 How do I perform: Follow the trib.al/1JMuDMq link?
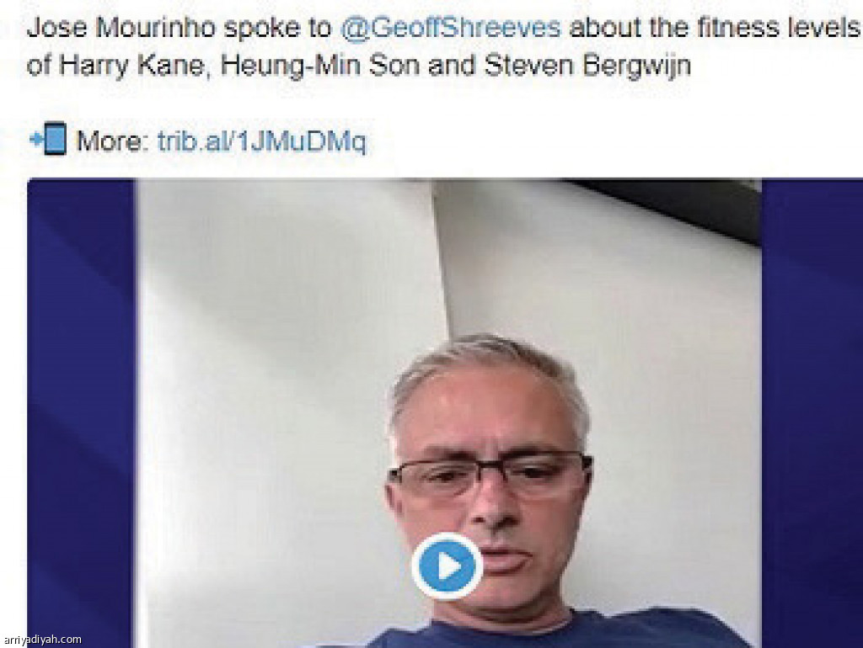pyautogui.click(x=262, y=141)
